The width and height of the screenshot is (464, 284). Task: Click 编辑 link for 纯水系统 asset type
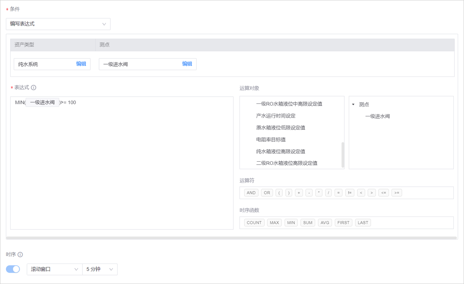click(x=81, y=64)
